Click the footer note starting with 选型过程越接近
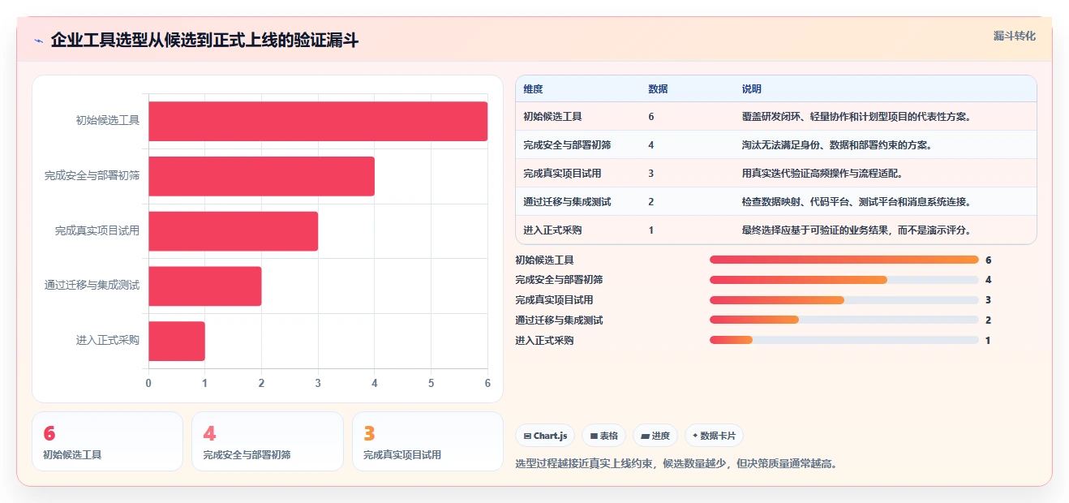The width and height of the screenshot is (1069, 503). tap(676, 464)
